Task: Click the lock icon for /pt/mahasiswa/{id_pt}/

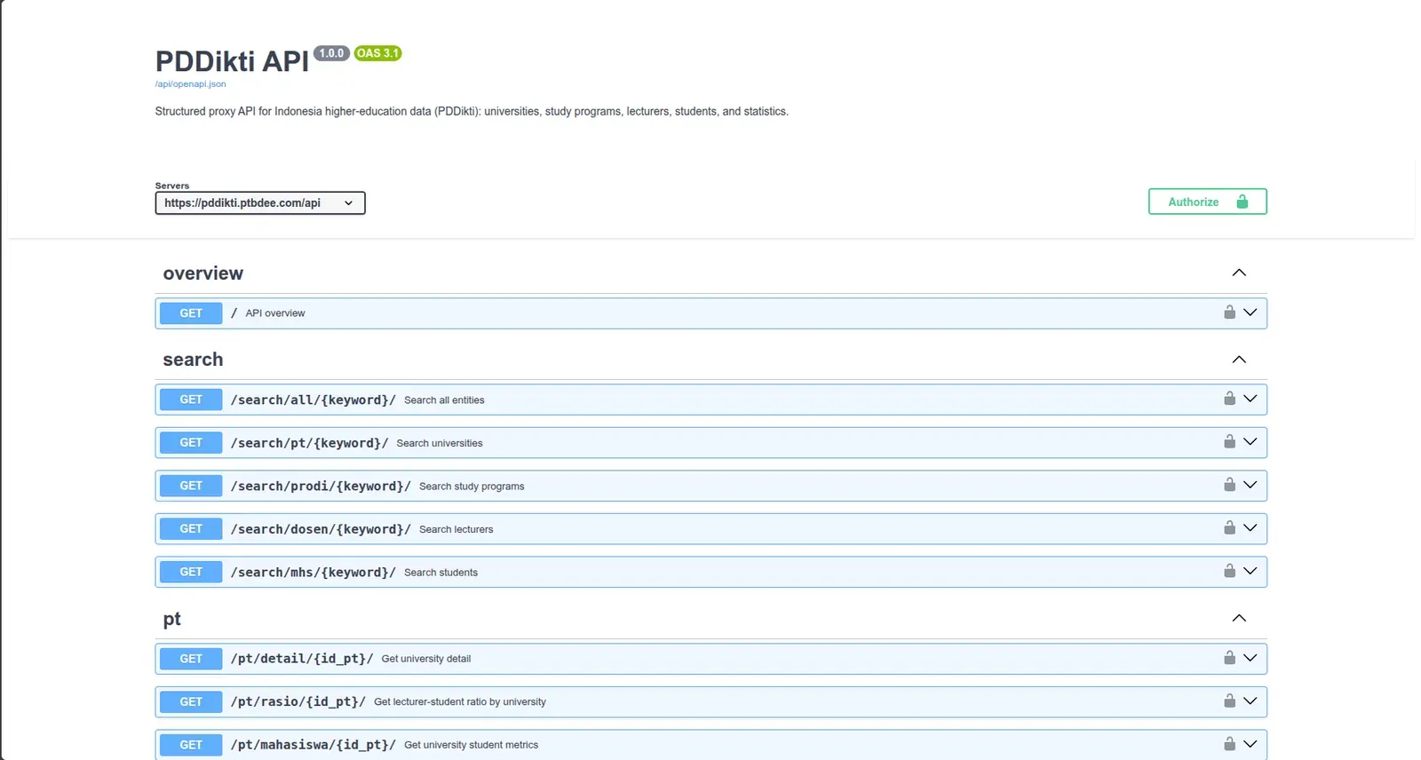Action: click(1229, 744)
